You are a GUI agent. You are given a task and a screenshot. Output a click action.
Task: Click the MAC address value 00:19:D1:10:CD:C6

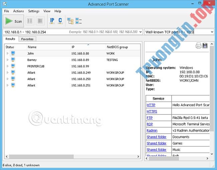click(194, 76)
